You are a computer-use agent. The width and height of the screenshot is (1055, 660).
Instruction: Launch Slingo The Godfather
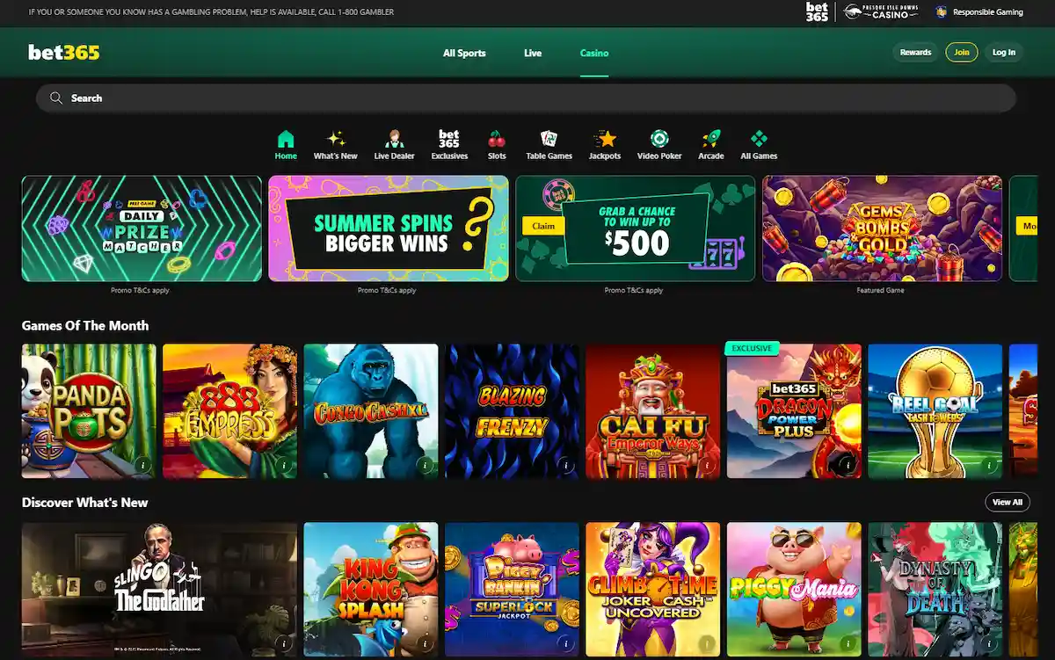[x=159, y=590]
